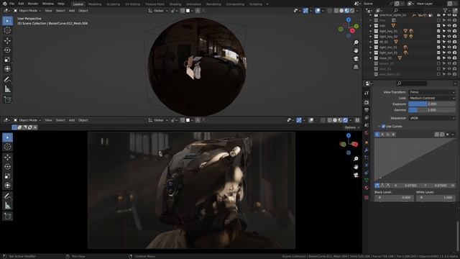Select the Rotate tool in bottom viewport
The width and height of the screenshot is (460, 259).
coord(7,166)
